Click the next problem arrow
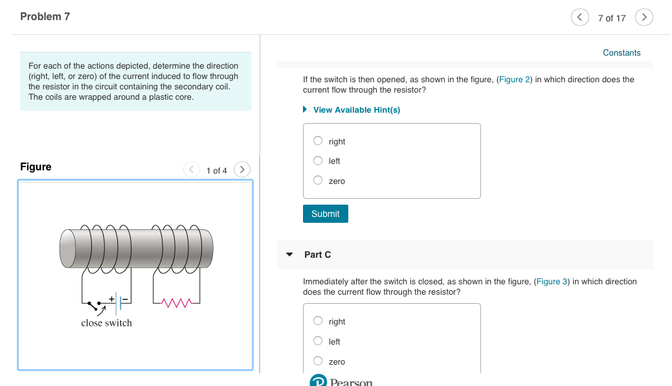This screenshot has height=386, width=672. pyautogui.click(x=644, y=17)
